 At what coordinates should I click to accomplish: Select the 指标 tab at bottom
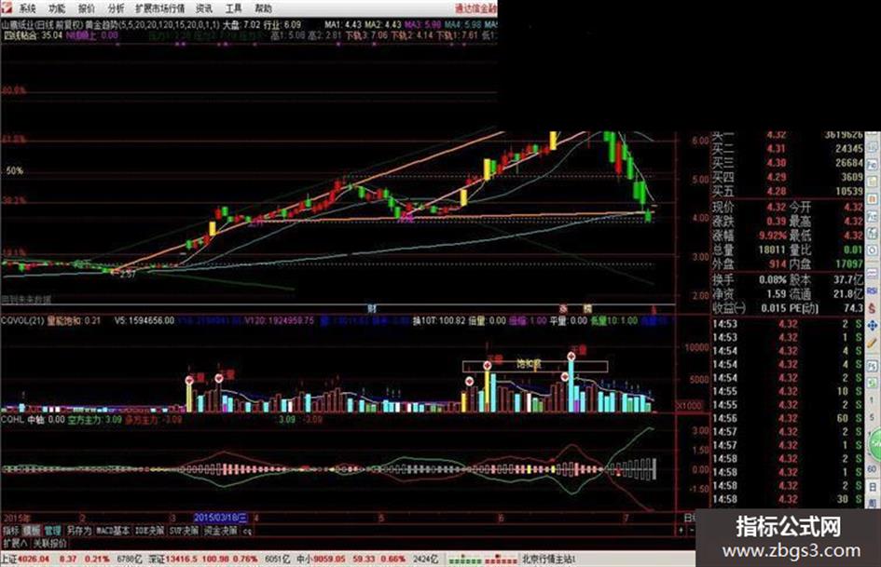10,531
